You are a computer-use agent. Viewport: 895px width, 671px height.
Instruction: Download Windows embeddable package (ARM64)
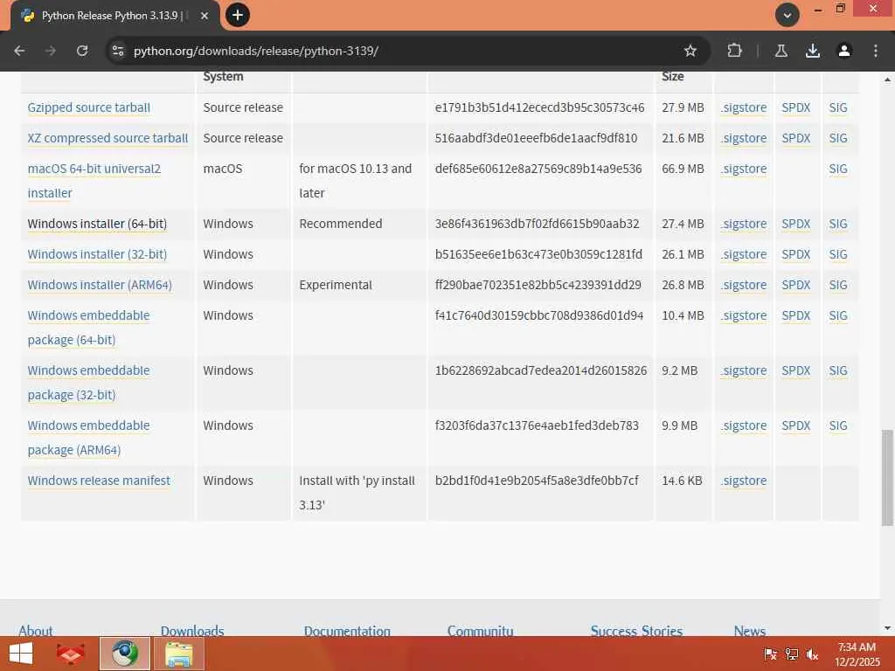(88, 438)
